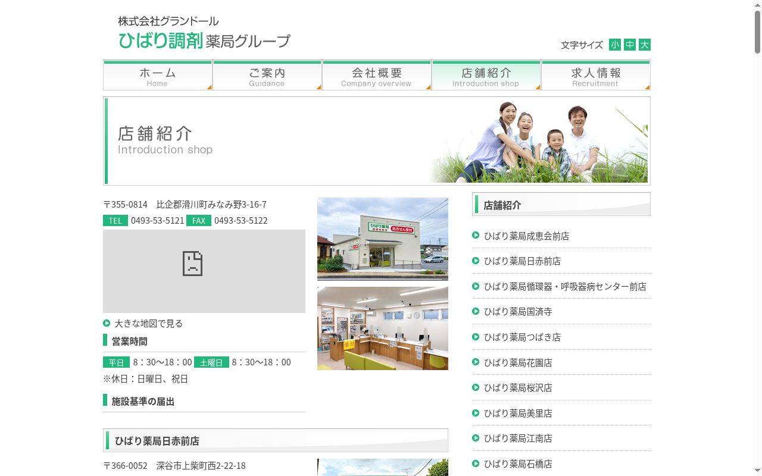The height and width of the screenshot is (476, 762).
Task: Click the green TEL label badge
Action: click(x=115, y=221)
